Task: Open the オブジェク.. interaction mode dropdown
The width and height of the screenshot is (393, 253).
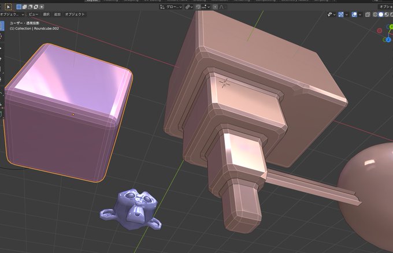Action: tap(12, 14)
